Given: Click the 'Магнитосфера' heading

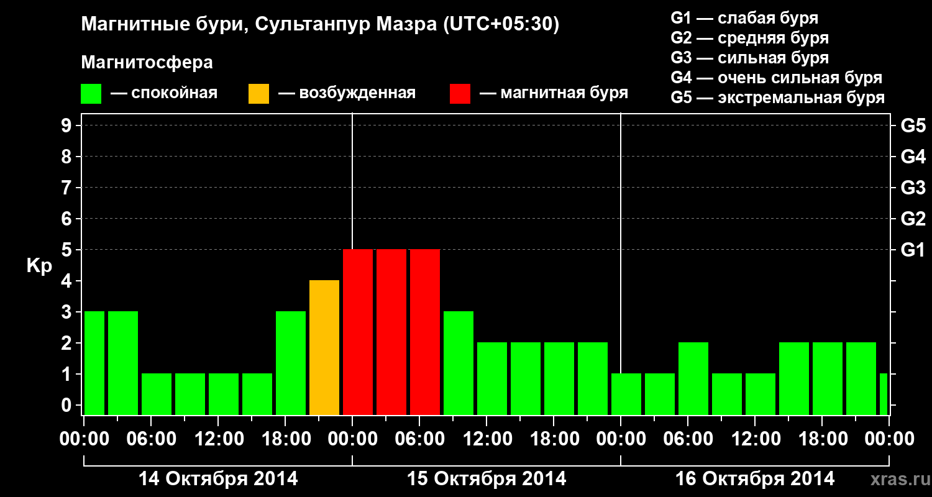Looking at the screenshot, I should click(147, 63).
